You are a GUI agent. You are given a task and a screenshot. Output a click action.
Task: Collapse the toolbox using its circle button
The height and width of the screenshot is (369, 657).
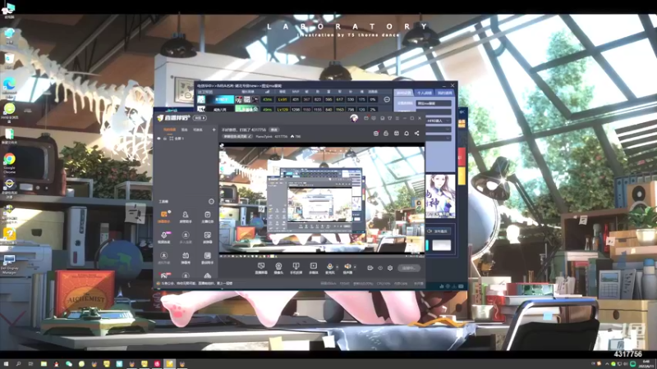point(211,201)
